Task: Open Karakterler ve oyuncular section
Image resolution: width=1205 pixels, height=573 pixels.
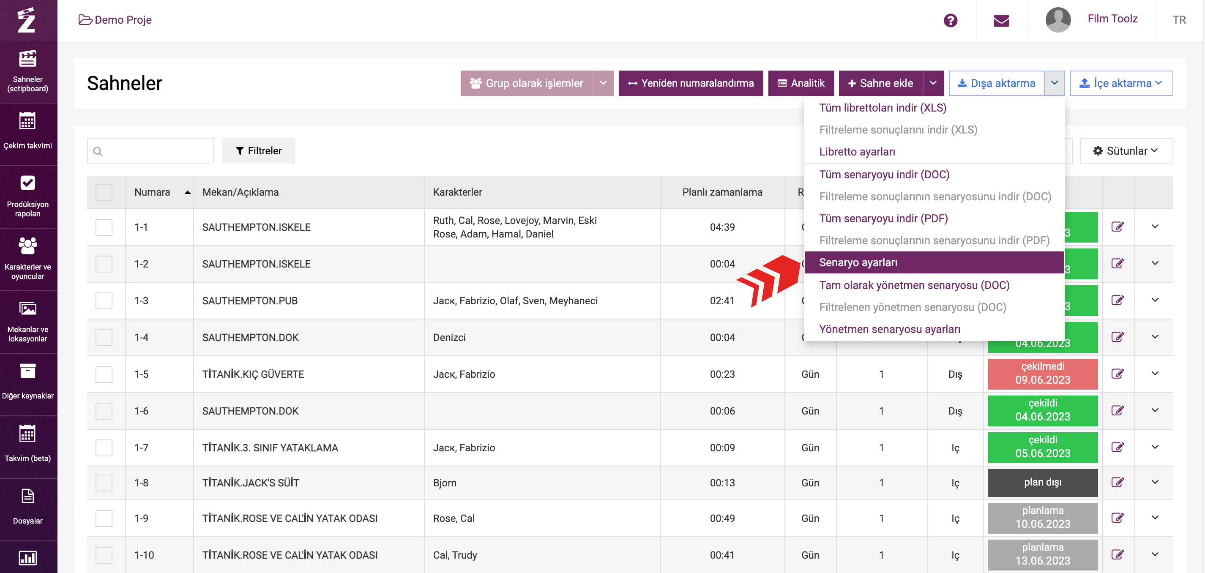Action: tap(28, 259)
